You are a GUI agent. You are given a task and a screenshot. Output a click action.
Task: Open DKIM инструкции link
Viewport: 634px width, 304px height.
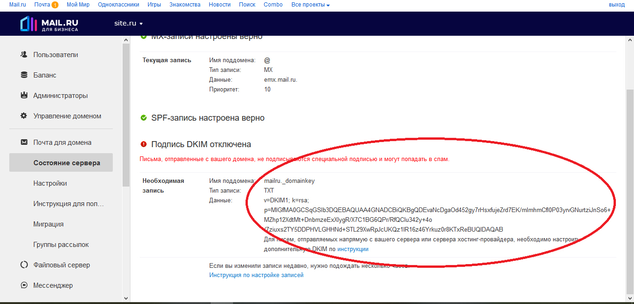[353, 249]
